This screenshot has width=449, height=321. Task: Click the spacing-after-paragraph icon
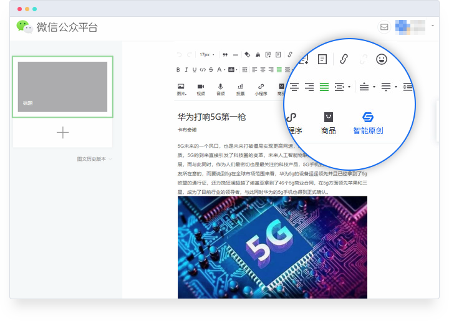tap(386, 87)
